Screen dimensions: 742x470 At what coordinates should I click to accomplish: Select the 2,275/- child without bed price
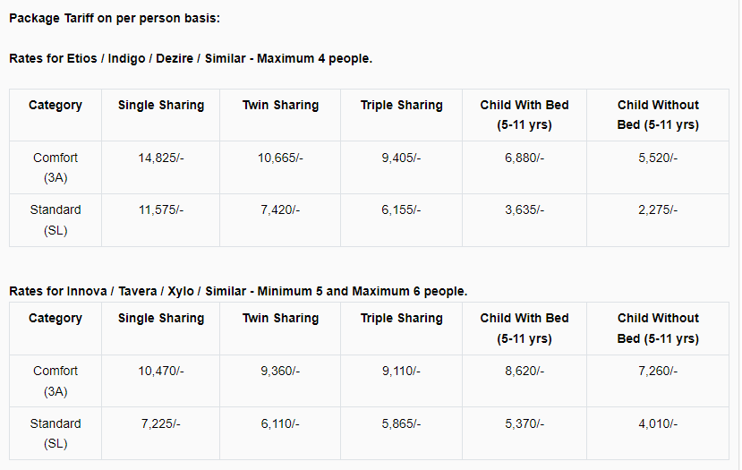pos(658,209)
